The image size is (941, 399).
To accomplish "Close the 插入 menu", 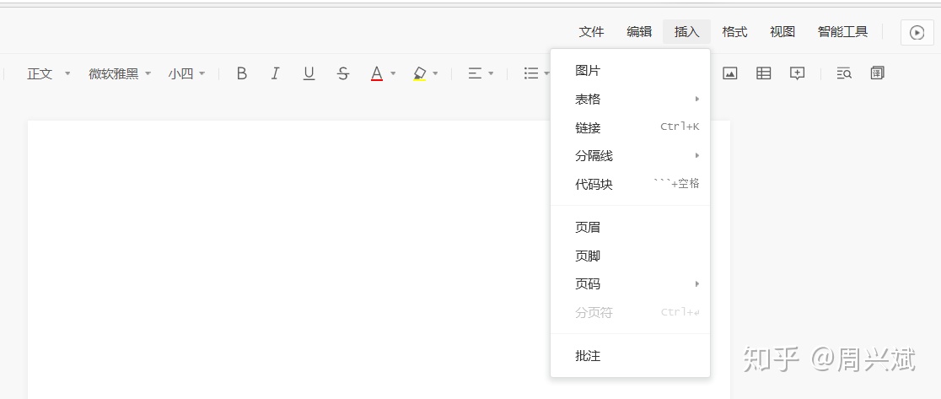I will click(x=686, y=32).
